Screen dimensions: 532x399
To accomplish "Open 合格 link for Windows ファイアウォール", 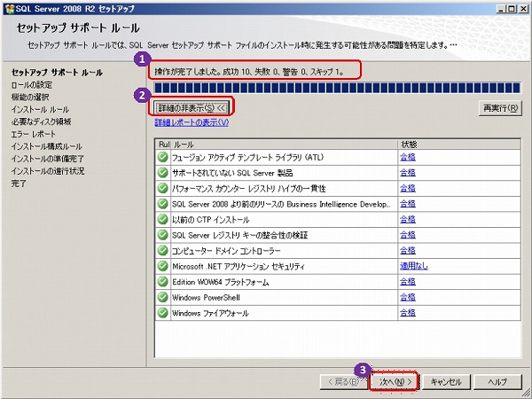I will (x=408, y=313).
